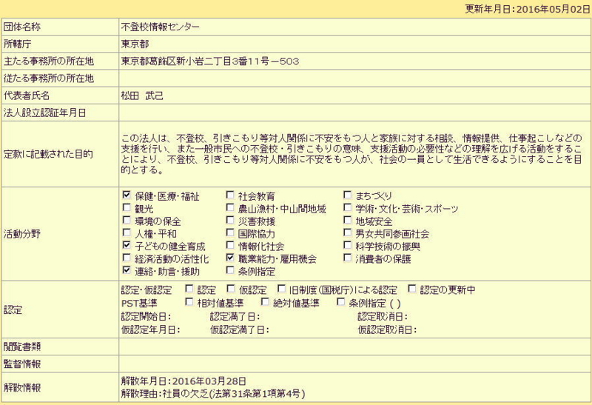Check the 地域安全 checkbox

348,220
